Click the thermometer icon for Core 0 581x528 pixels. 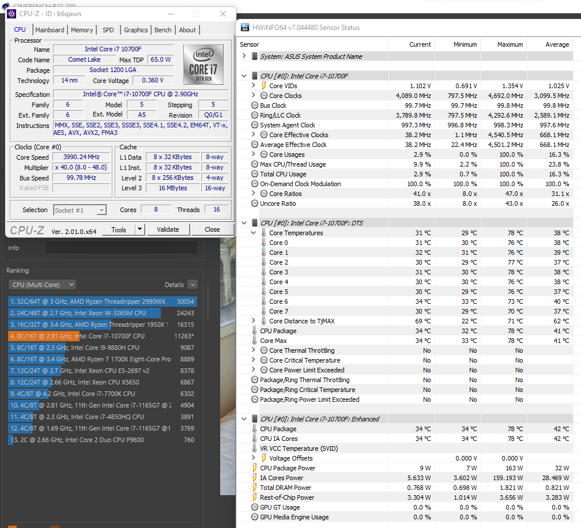(264, 242)
